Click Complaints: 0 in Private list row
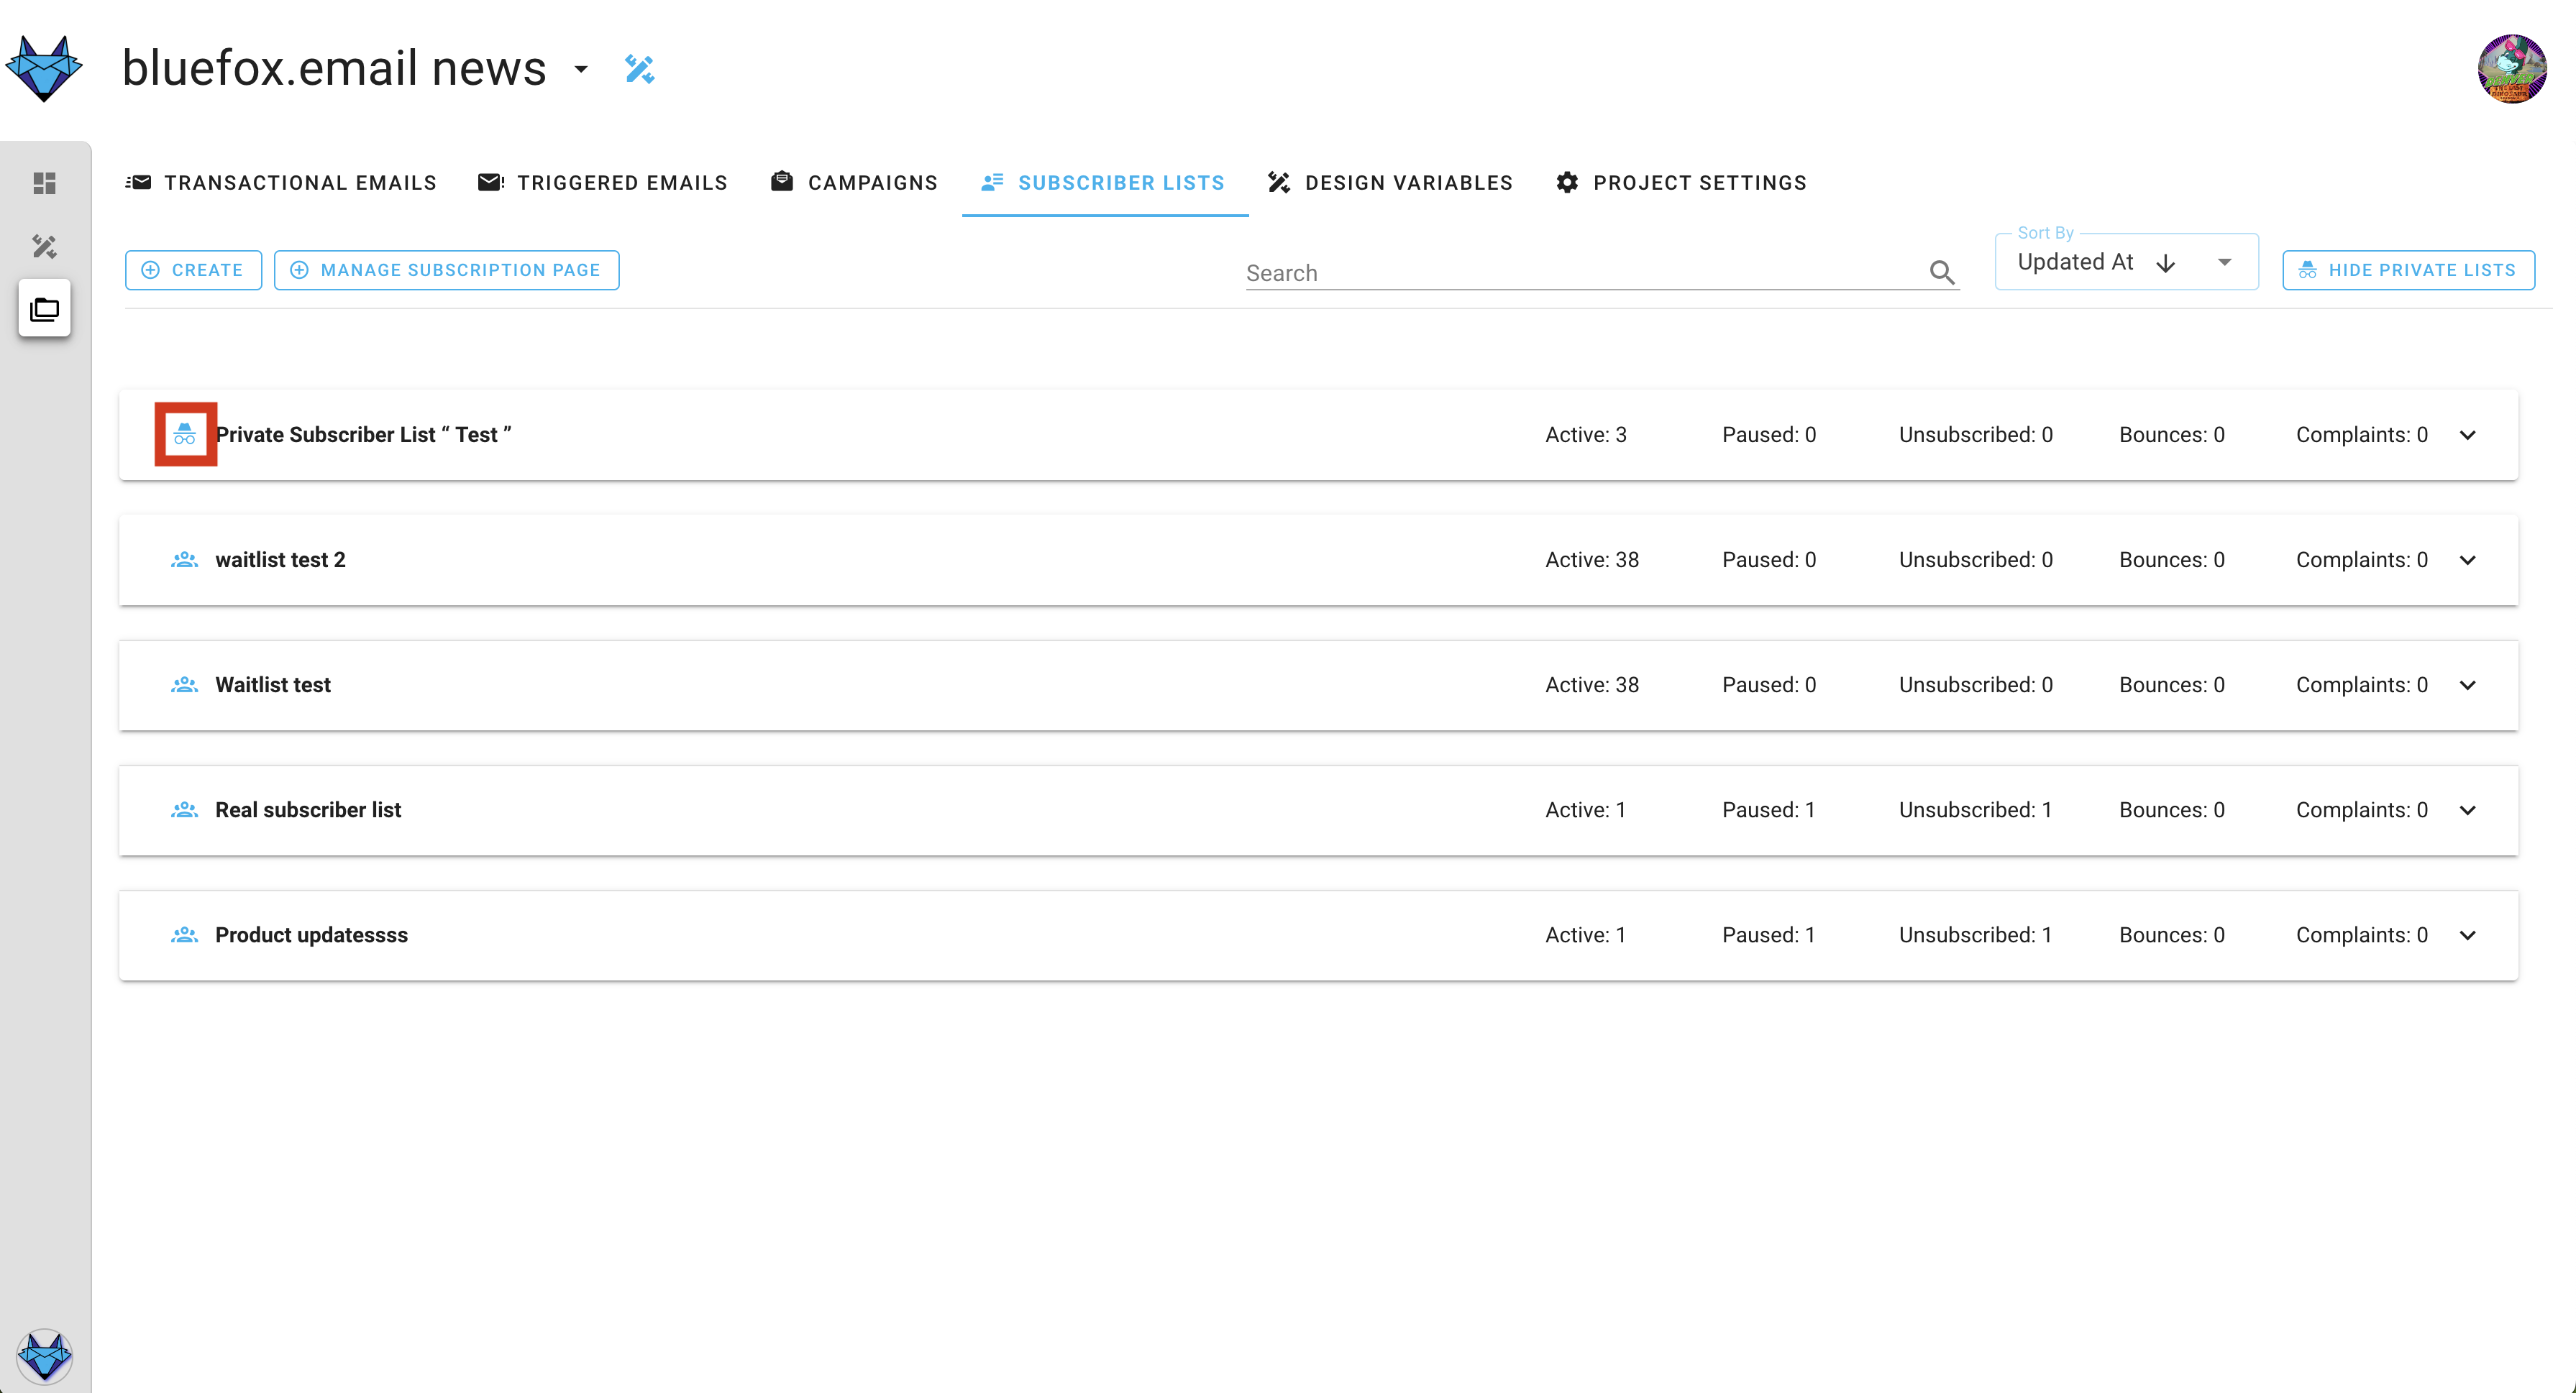This screenshot has width=2576, height=1393. [x=2361, y=435]
